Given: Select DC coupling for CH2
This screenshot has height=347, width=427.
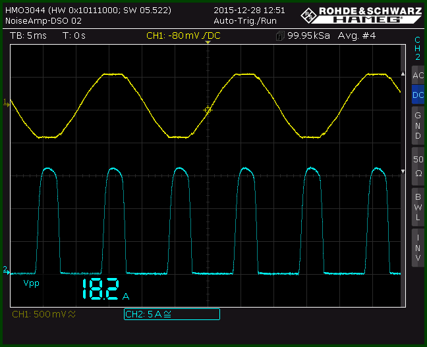Looking at the screenshot, I should (418, 95).
